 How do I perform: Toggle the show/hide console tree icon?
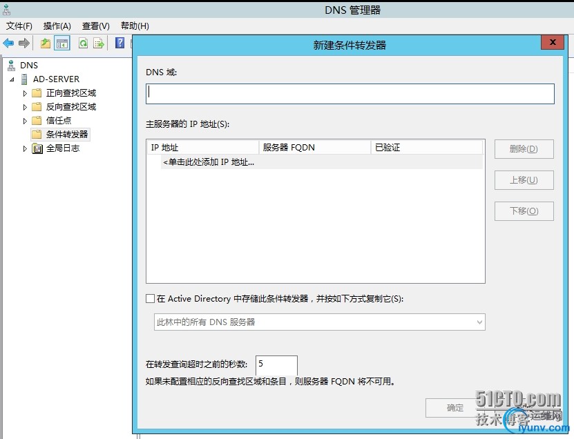(62, 43)
